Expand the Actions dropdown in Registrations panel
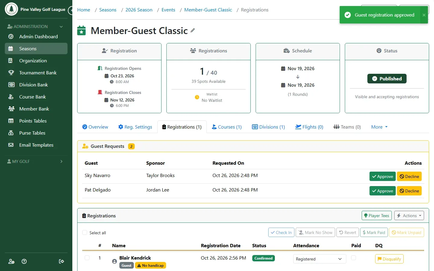Viewport: 434px width, 271px height. click(x=409, y=216)
